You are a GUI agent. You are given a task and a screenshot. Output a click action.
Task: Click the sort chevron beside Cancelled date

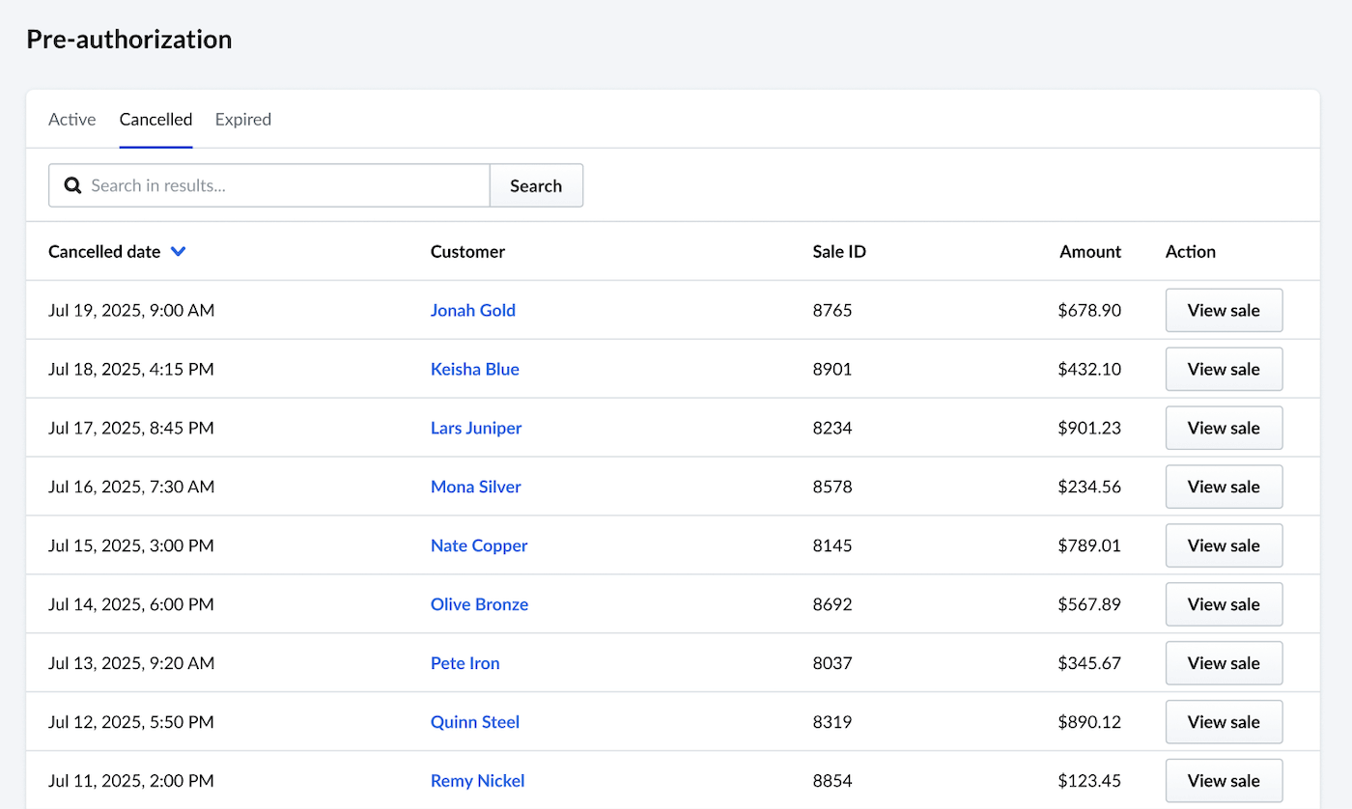[178, 251]
